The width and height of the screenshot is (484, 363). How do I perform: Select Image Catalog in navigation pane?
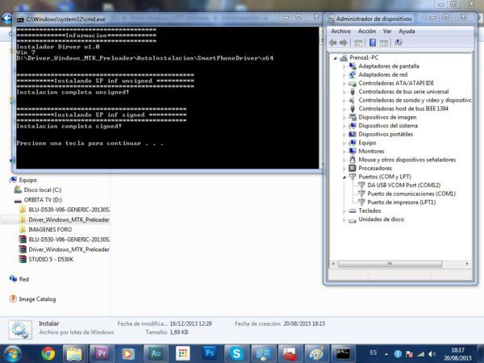(37, 299)
